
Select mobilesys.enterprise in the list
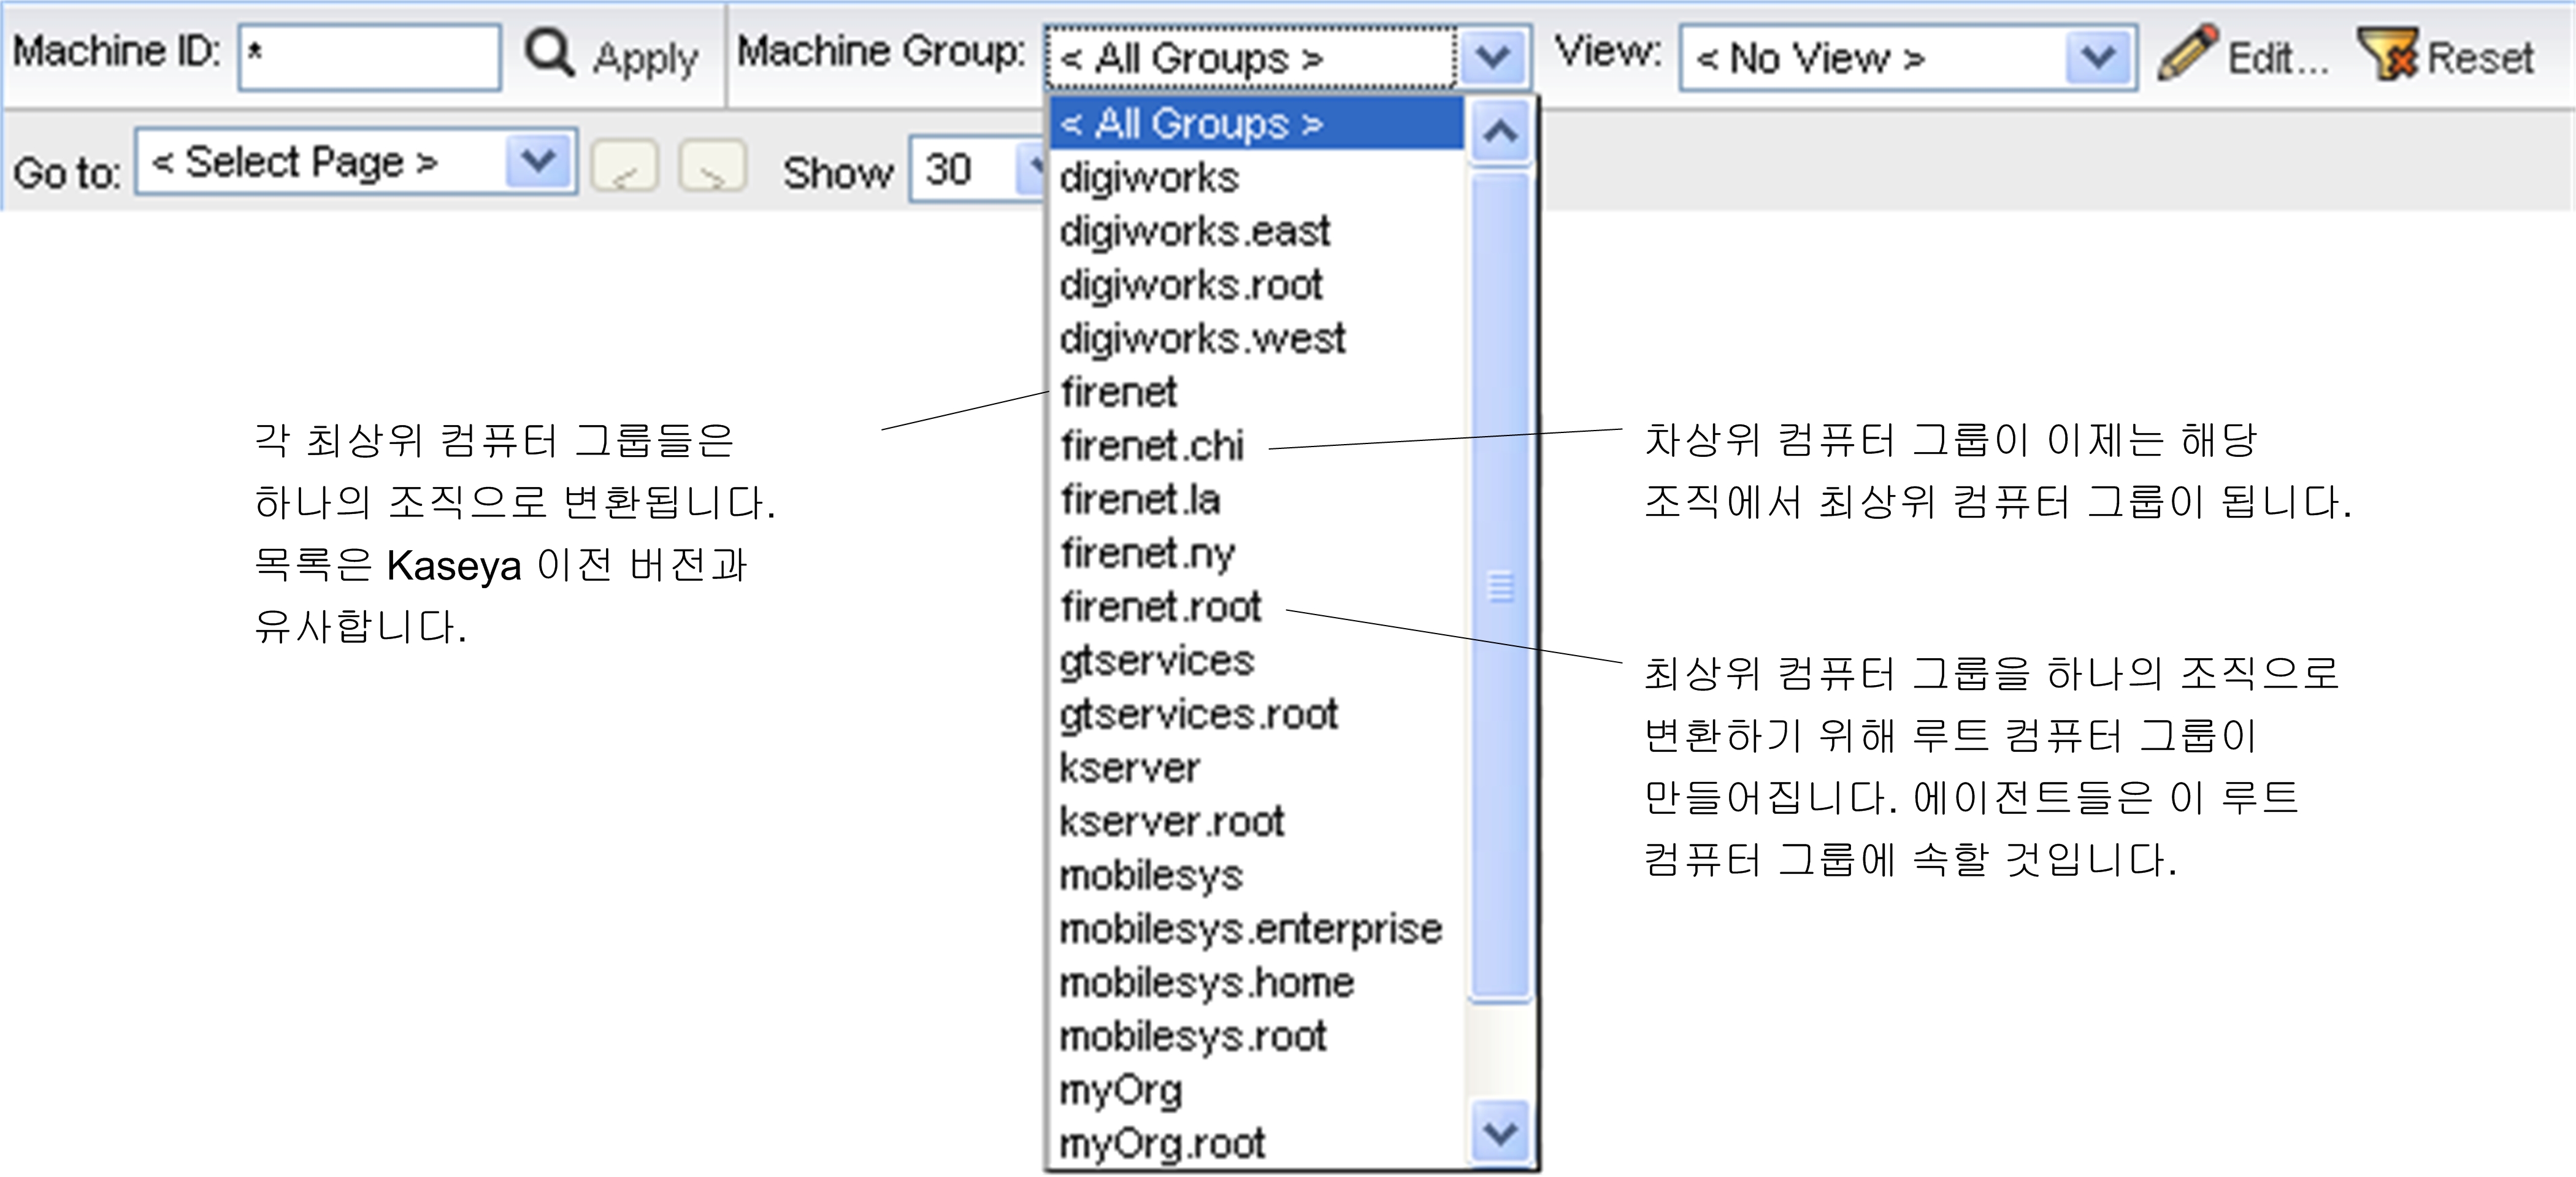coord(1257,930)
